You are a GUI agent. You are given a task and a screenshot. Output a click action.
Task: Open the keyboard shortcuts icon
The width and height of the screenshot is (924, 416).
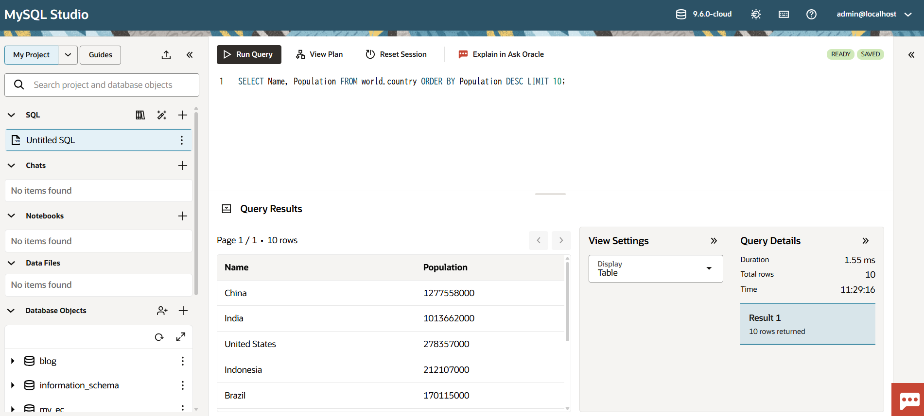tap(784, 15)
